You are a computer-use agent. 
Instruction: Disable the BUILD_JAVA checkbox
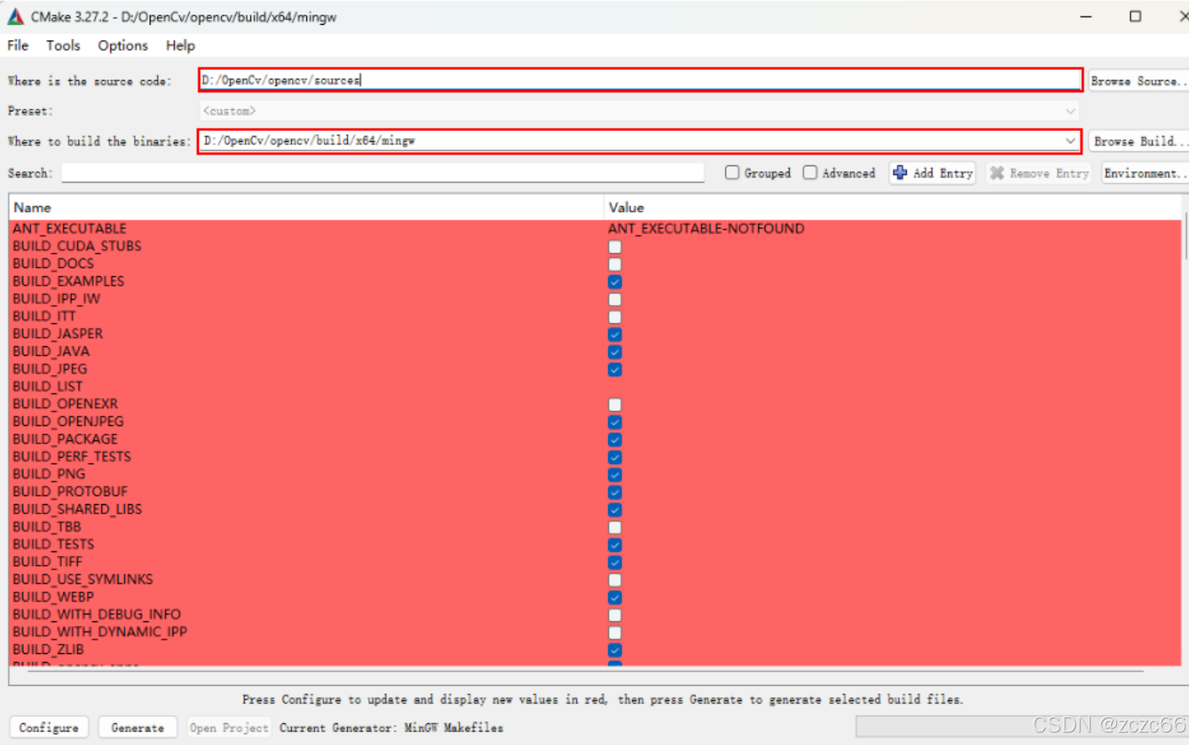click(615, 351)
